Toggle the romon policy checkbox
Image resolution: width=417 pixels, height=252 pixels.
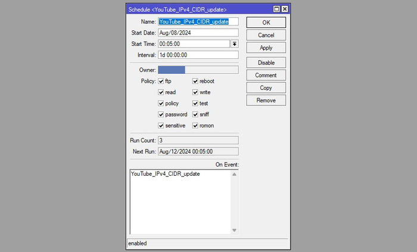[195, 126]
